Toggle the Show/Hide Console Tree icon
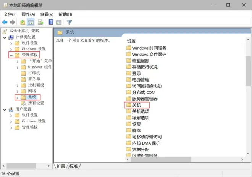The image size is (252, 177). [31, 23]
